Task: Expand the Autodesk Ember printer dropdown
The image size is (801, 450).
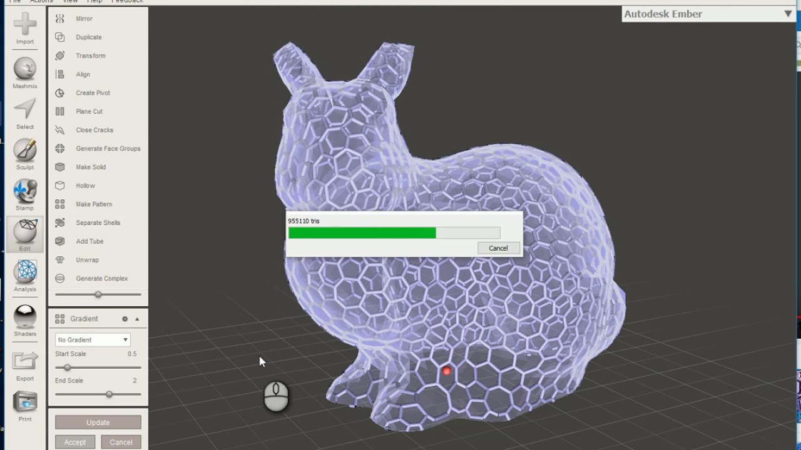Action: [788, 14]
